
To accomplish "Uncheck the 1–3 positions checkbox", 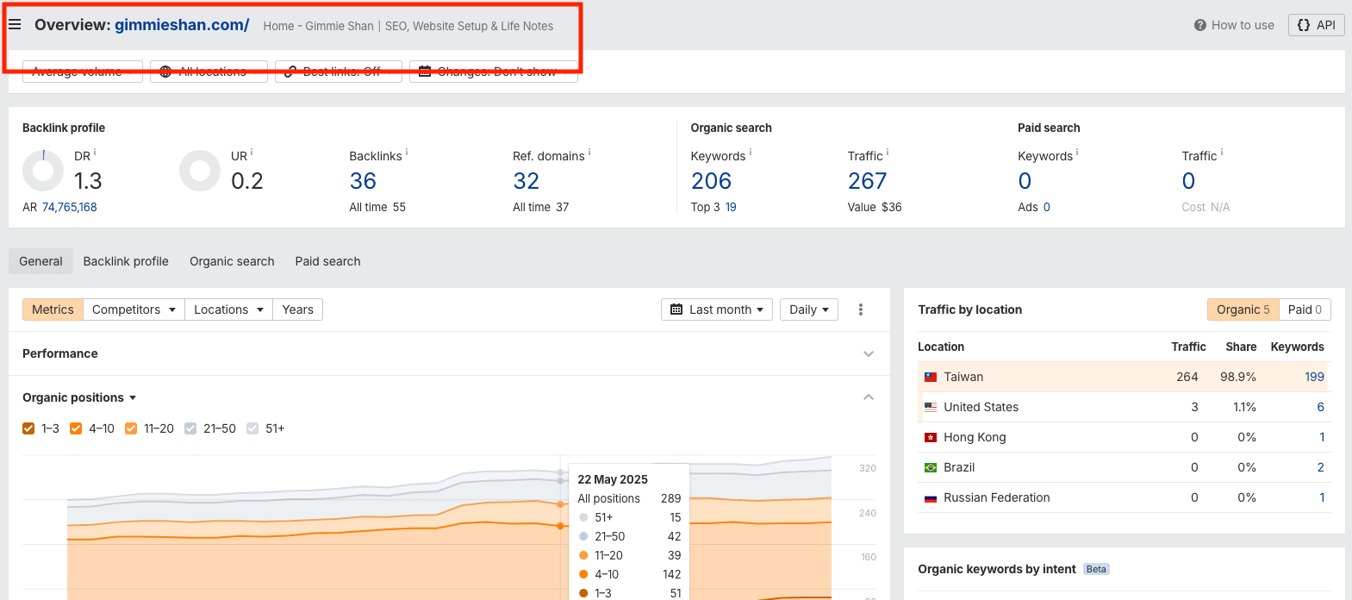I will tap(28, 428).
